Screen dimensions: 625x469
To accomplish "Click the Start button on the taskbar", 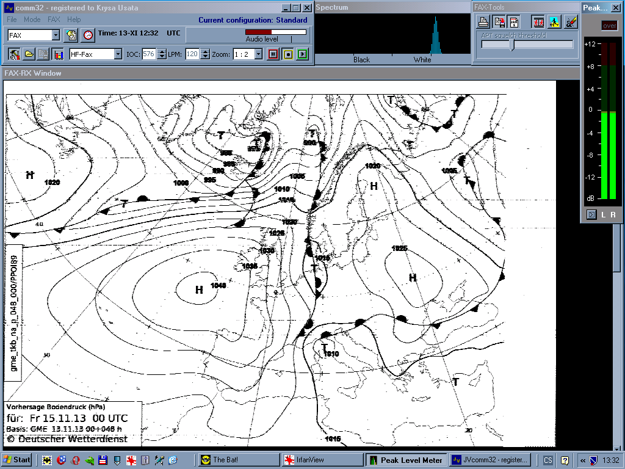I will [16, 460].
